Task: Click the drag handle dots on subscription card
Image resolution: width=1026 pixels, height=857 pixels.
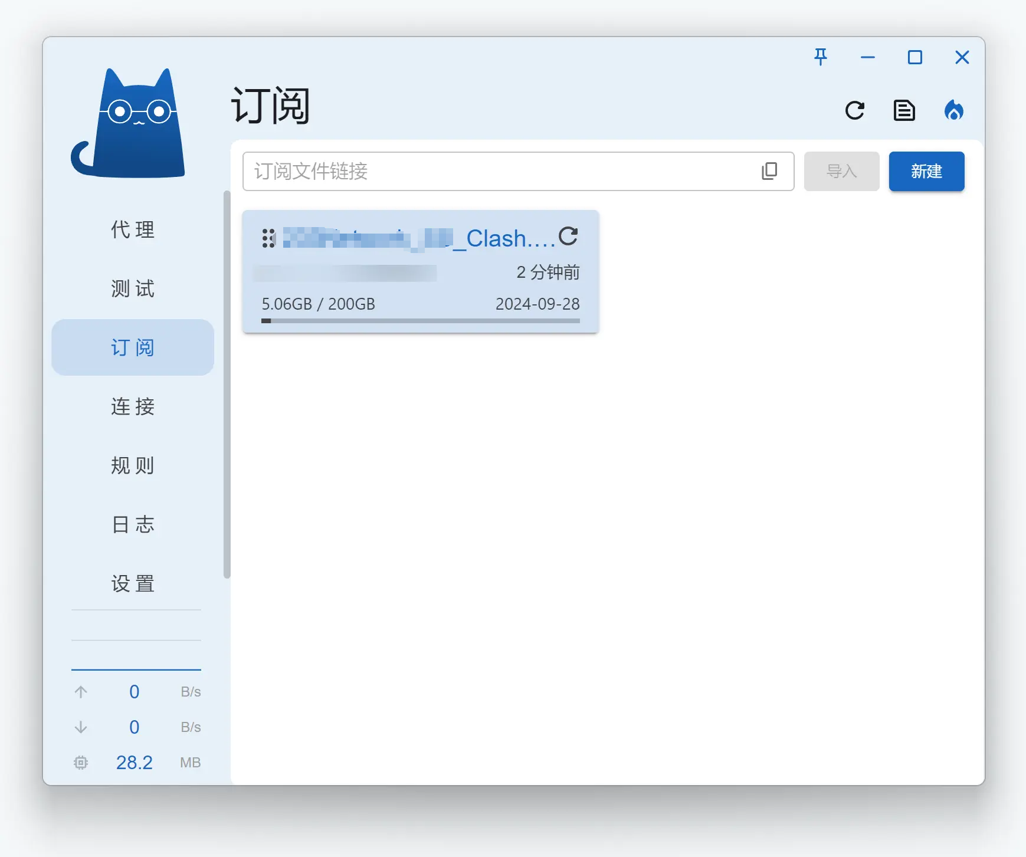Action: [x=268, y=238]
